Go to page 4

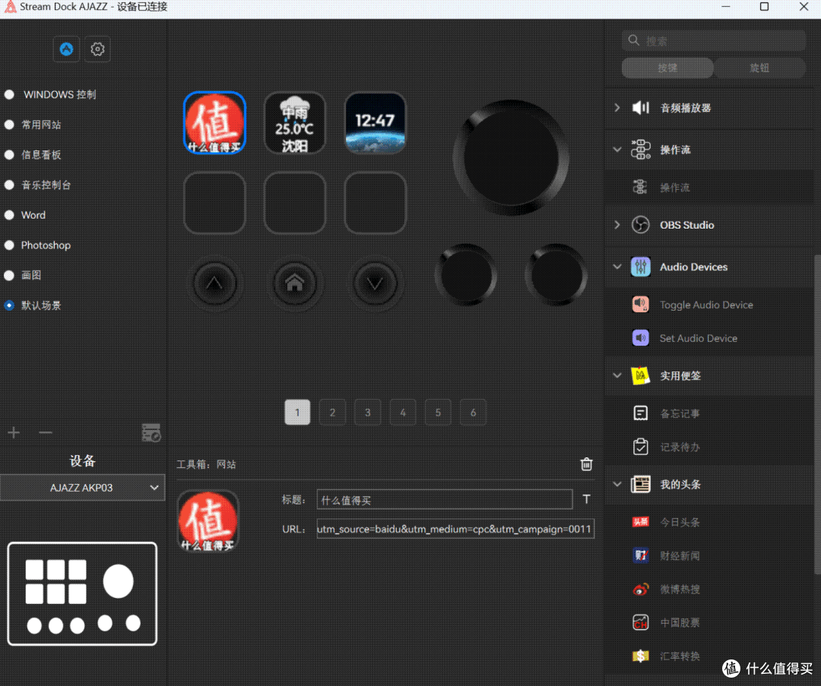coord(403,413)
